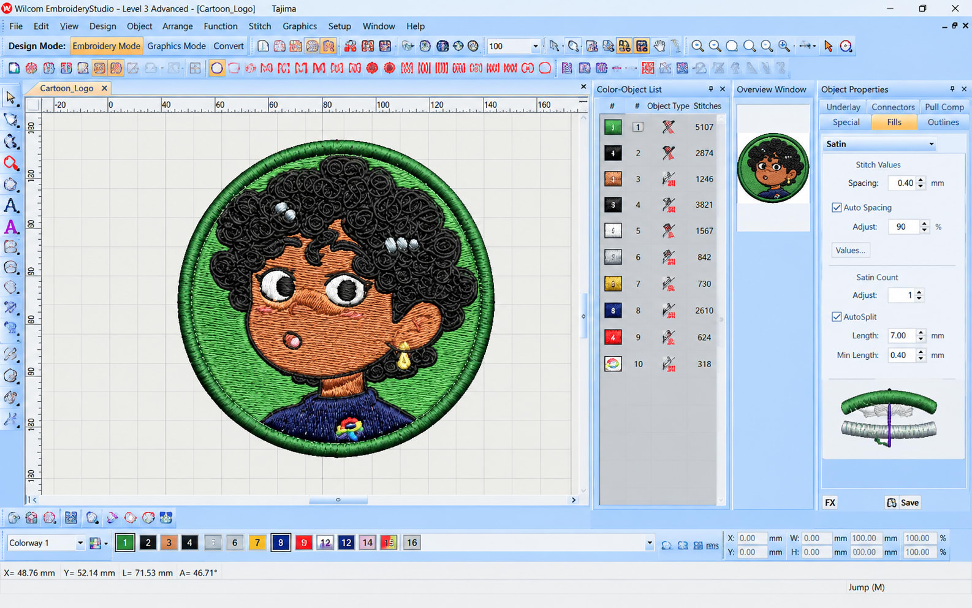The image size is (972, 608).
Task: Select red color swatch 9 in palette
Action: pos(304,543)
